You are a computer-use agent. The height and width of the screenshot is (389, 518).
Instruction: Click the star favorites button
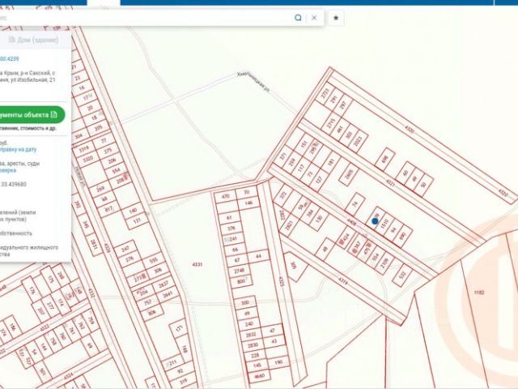(x=336, y=18)
